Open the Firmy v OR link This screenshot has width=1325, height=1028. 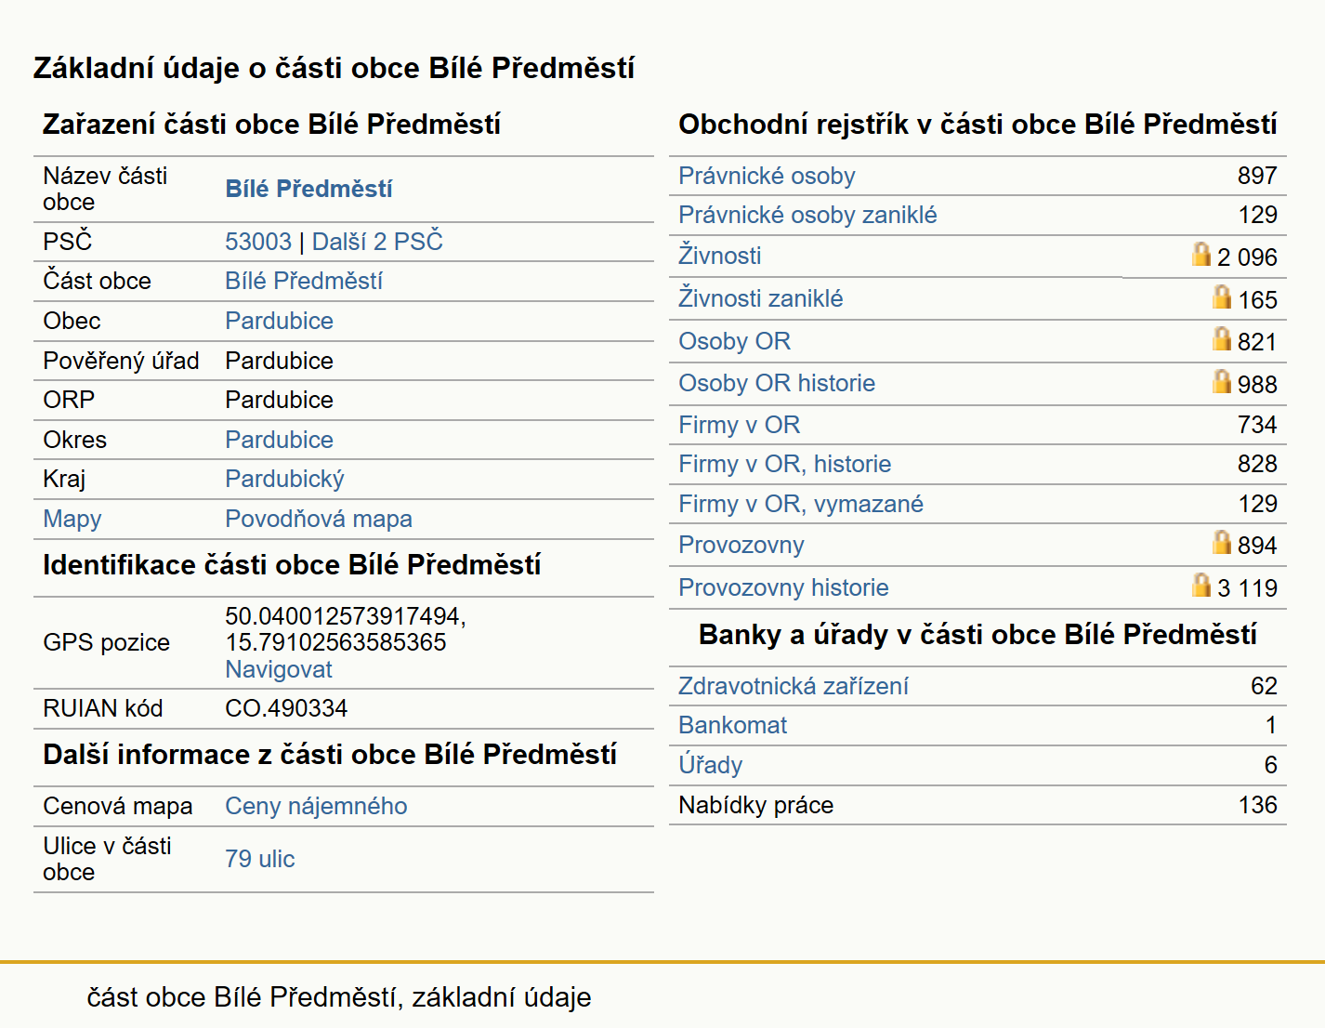point(739,425)
